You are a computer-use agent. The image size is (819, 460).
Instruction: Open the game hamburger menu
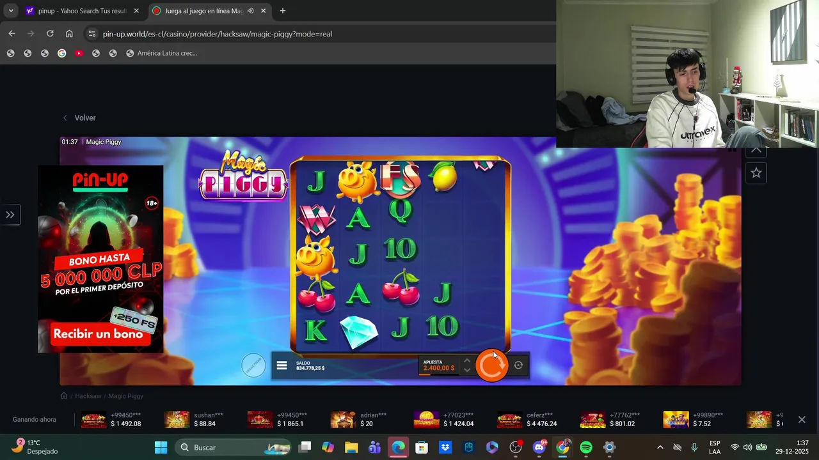tap(282, 365)
